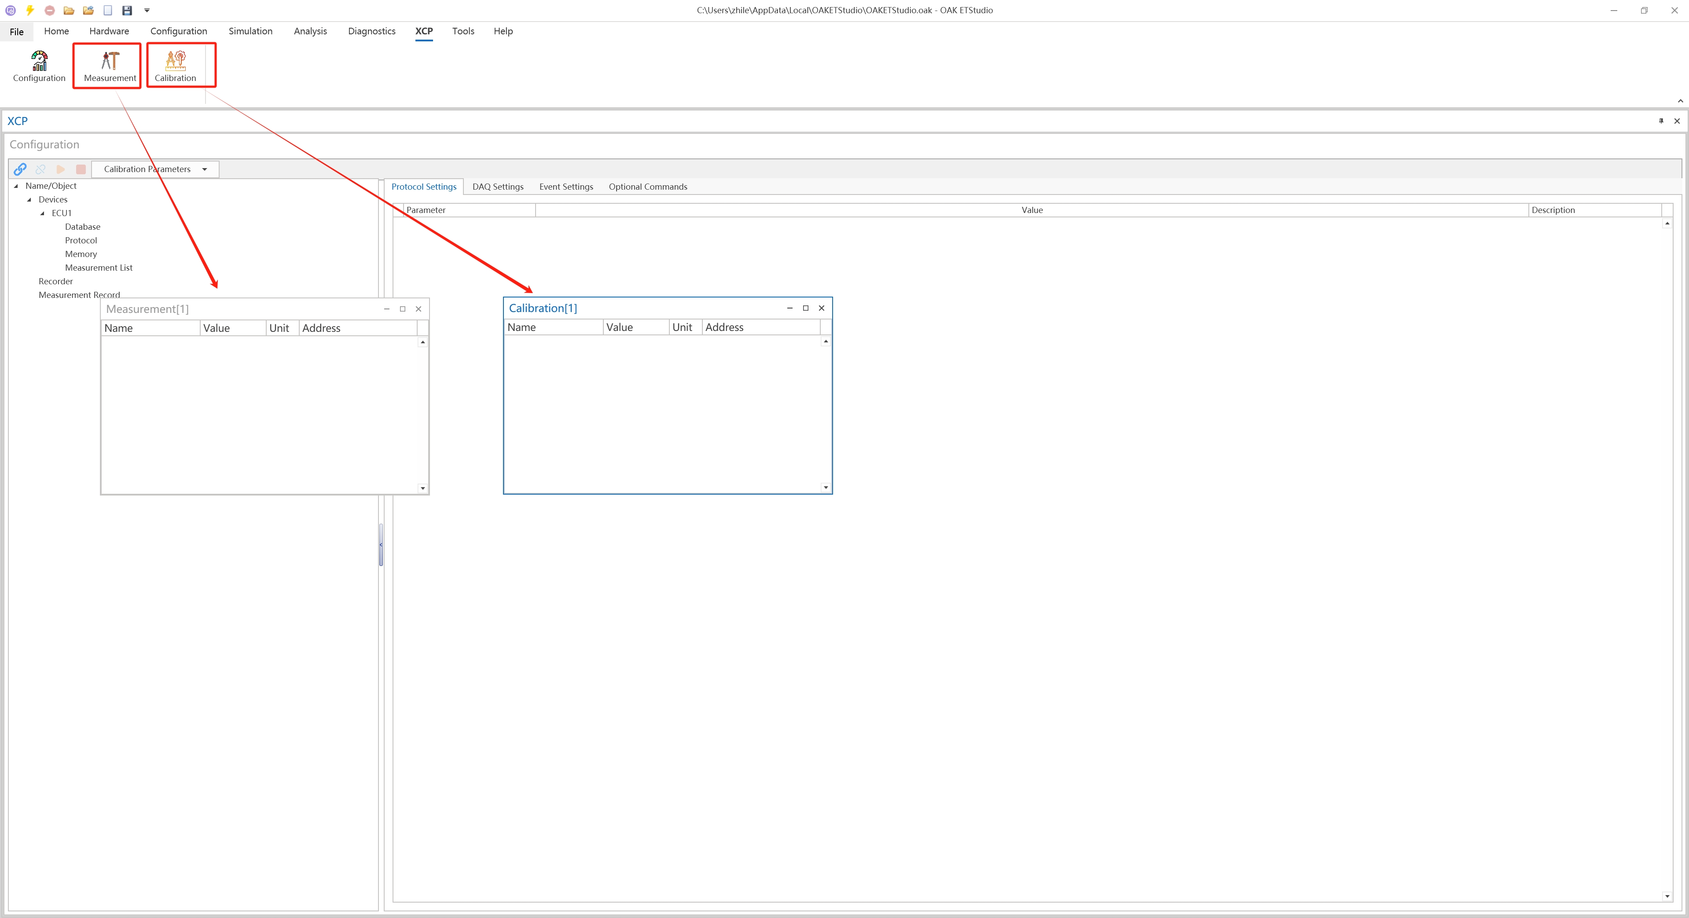Collapse the Devices tree node
The height and width of the screenshot is (918, 1689).
pos(29,199)
